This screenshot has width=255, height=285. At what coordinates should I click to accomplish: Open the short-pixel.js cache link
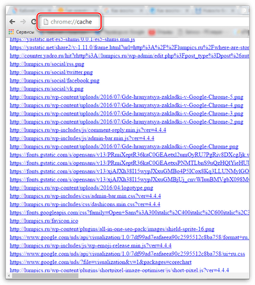click(x=119, y=270)
